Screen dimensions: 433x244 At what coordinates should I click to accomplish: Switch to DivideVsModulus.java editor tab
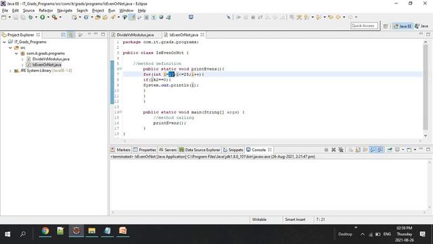click(x=135, y=35)
